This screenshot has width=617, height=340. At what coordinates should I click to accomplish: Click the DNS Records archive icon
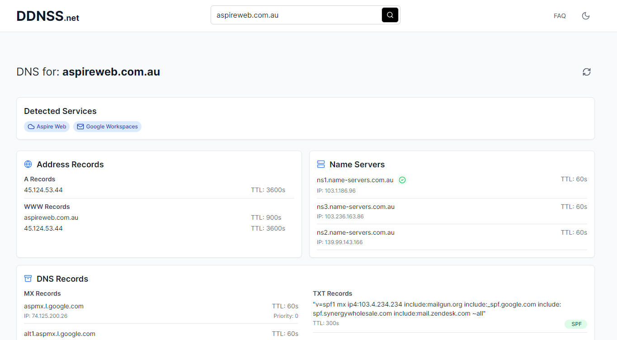coord(28,279)
